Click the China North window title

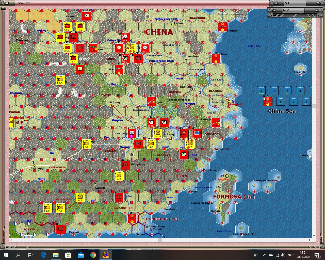pos(23,3)
